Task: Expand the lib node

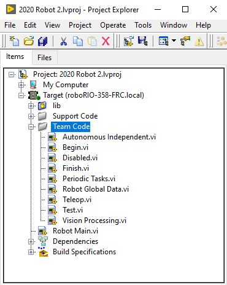Action: (x=31, y=106)
